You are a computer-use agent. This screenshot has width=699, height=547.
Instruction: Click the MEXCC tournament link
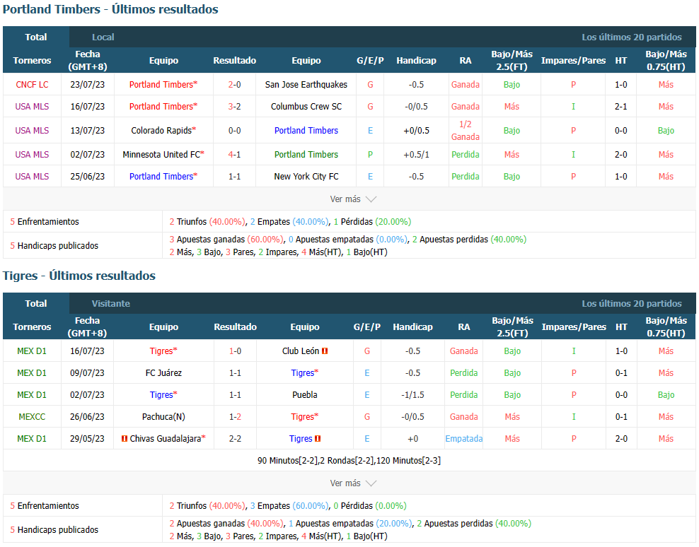click(32, 417)
